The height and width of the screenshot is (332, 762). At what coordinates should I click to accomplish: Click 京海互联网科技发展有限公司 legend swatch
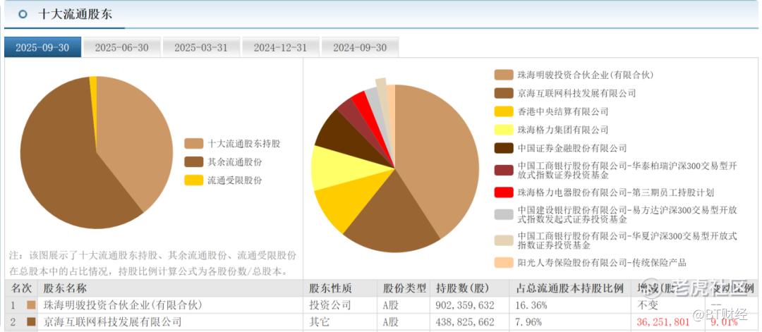coord(504,93)
